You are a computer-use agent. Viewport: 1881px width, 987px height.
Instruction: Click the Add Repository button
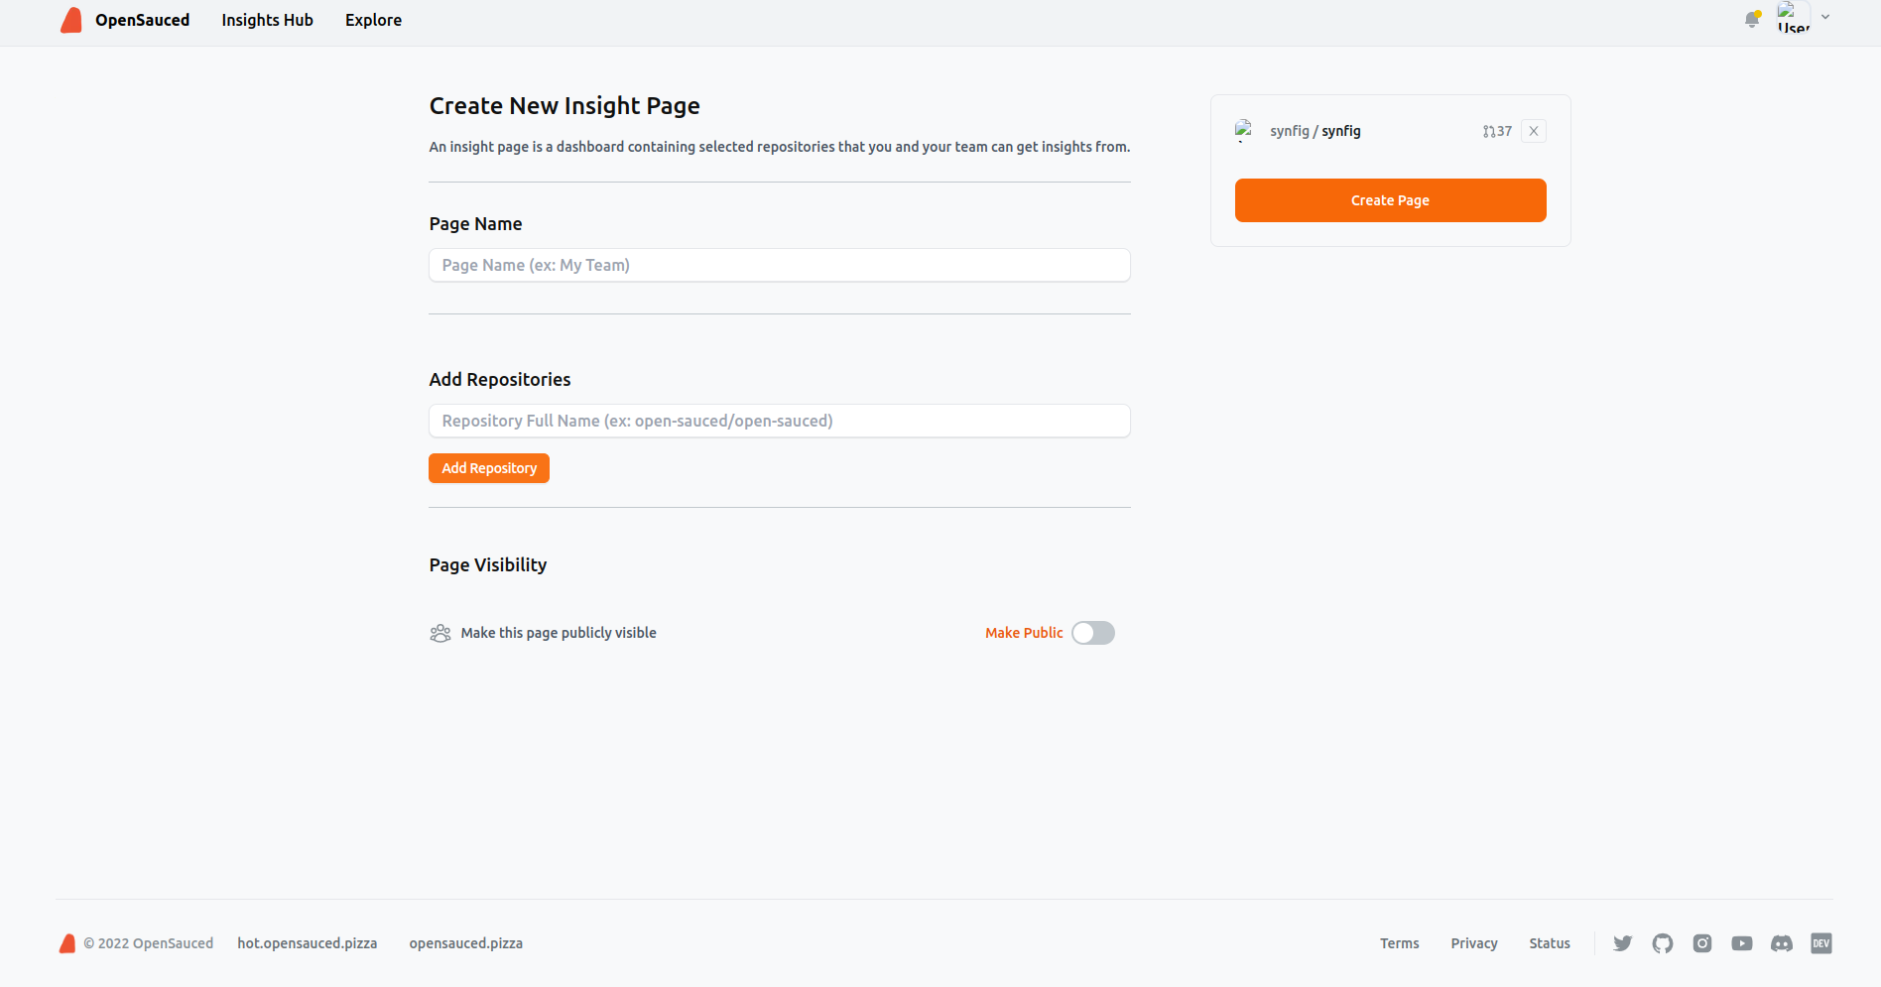(489, 467)
